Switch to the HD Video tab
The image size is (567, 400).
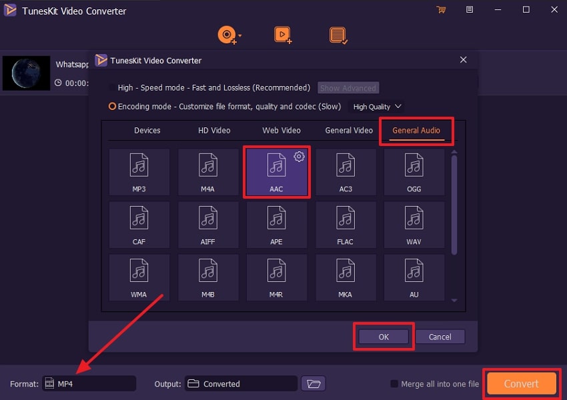click(x=214, y=131)
